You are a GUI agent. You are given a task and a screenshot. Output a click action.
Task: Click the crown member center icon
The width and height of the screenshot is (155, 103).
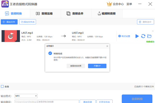(x=110, y=4)
